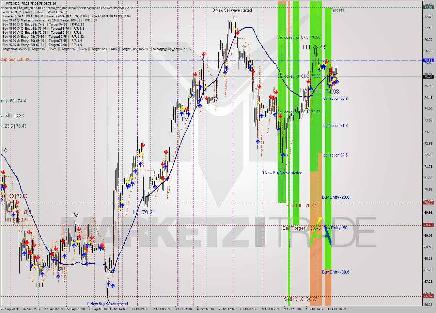Select the 'Buy %10 @ Entry -23: 70.64' line
Image resolution: width=436 pixels, height=313 pixels.
pos(43,36)
